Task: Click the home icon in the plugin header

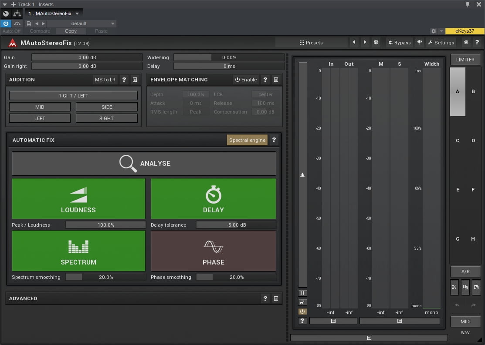Action: point(465,42)
